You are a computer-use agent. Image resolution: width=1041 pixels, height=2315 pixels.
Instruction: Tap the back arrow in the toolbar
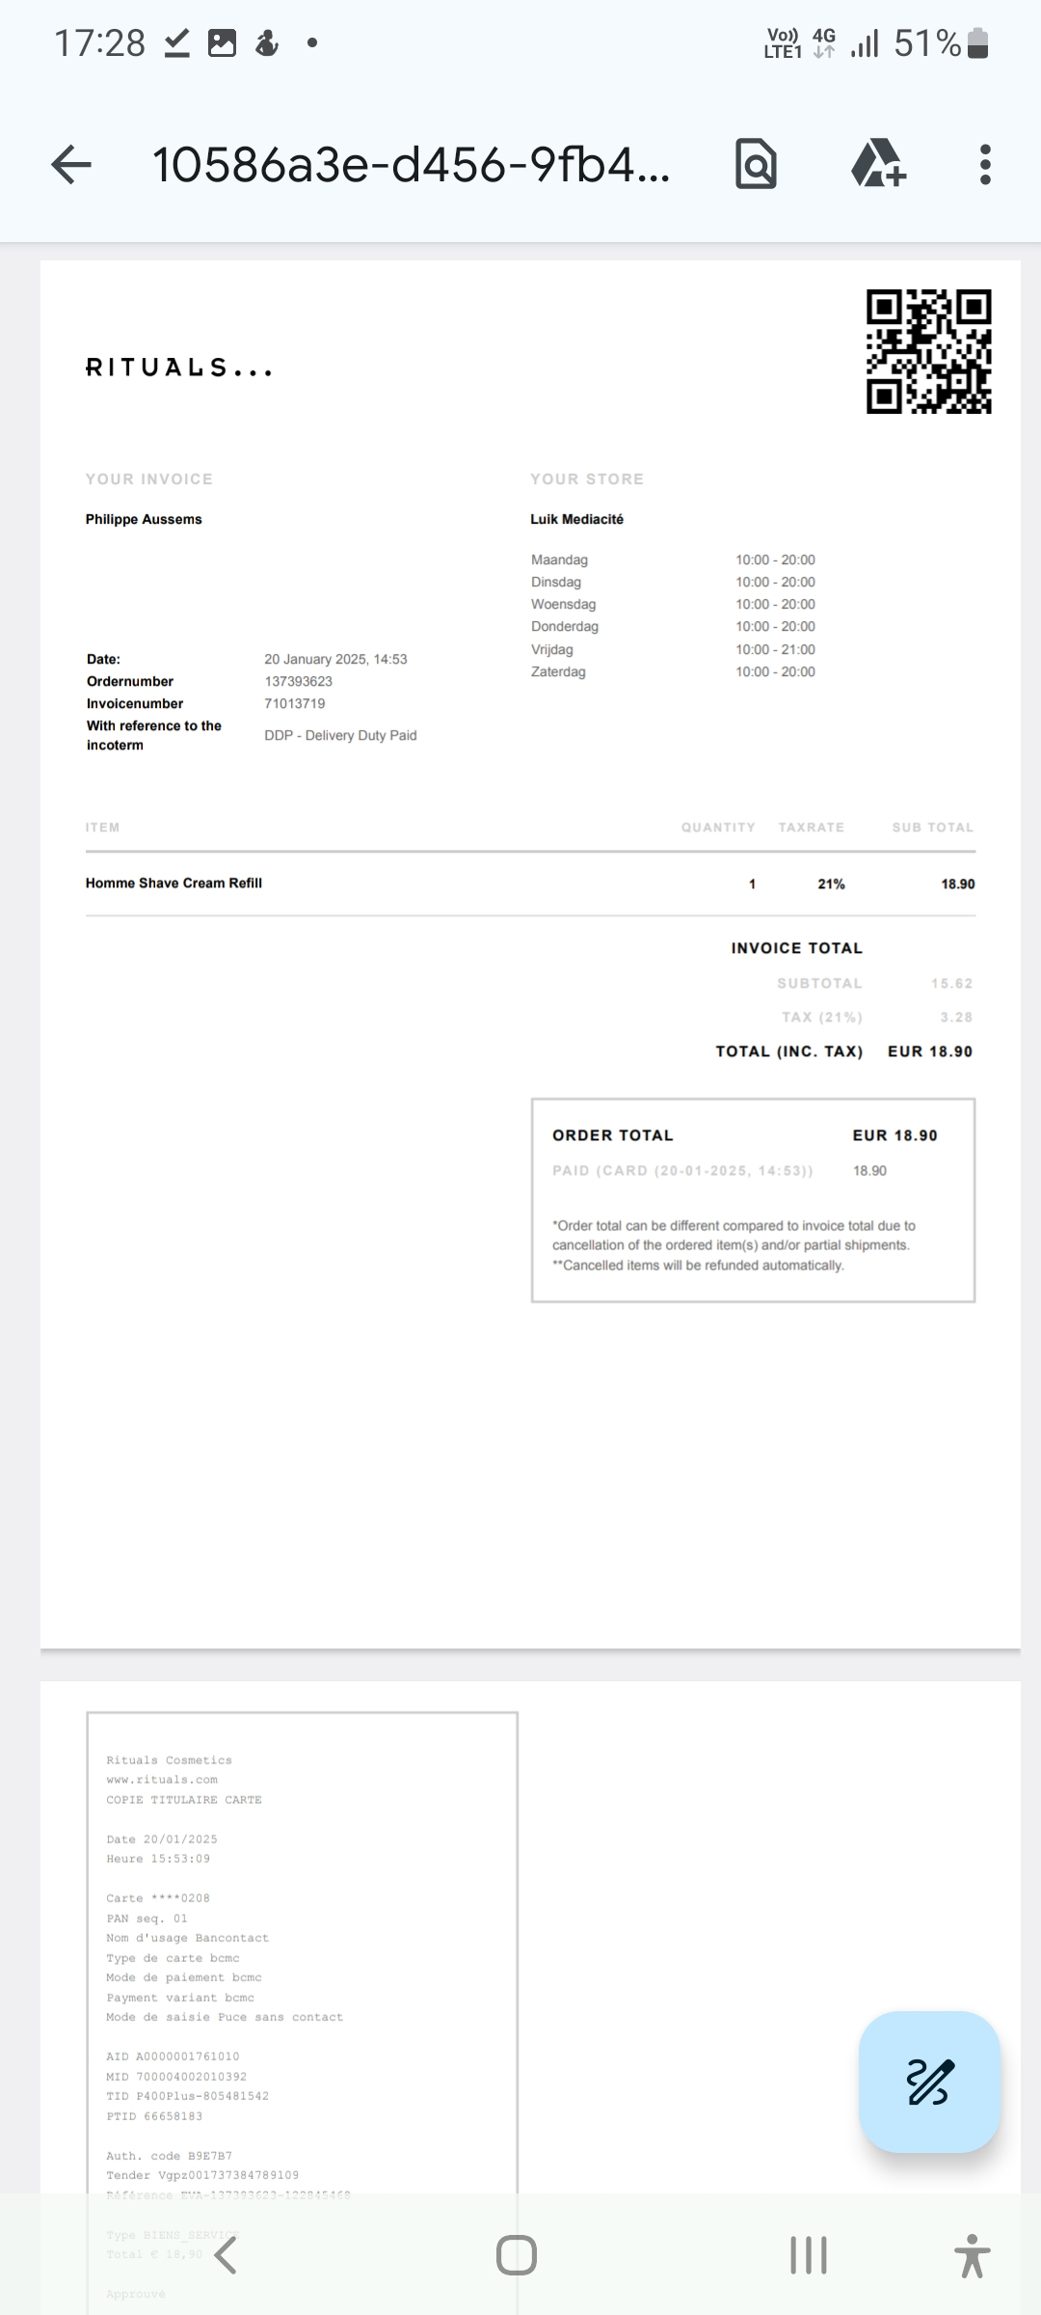[x=71, y=165]
